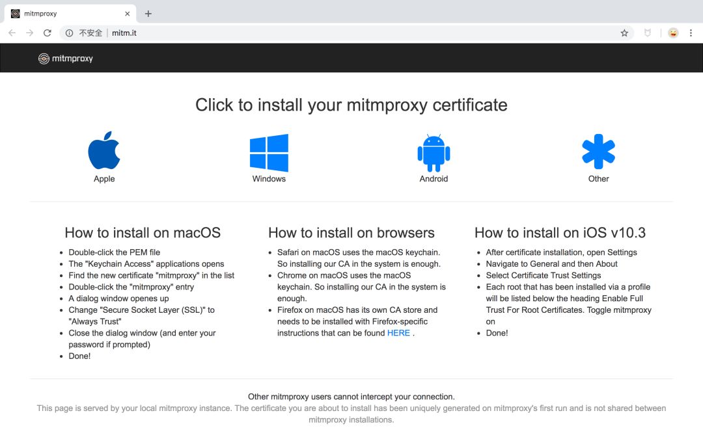Go back with browser back arrow
This screenshot has height=439, width=703.
click(12, 33)
